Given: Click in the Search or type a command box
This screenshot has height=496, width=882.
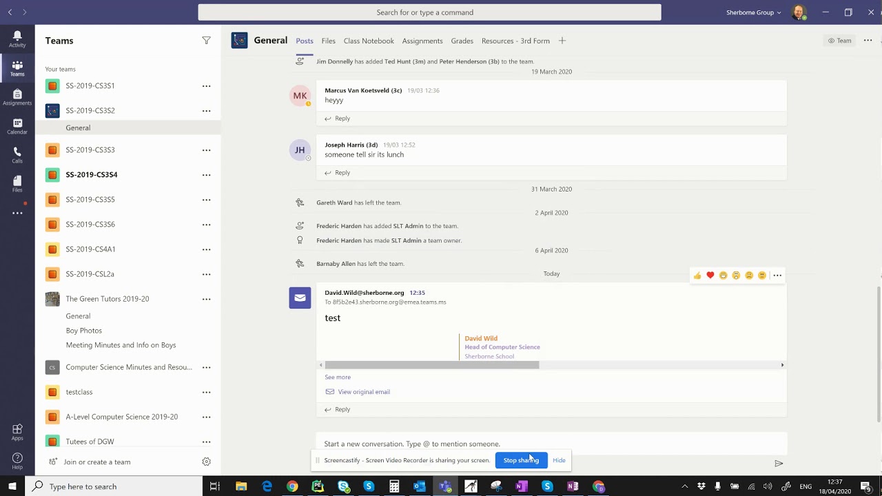Looking at the screenshot, I should (429, 12).
